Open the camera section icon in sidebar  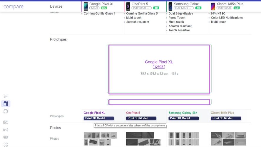tap(6, 122)
